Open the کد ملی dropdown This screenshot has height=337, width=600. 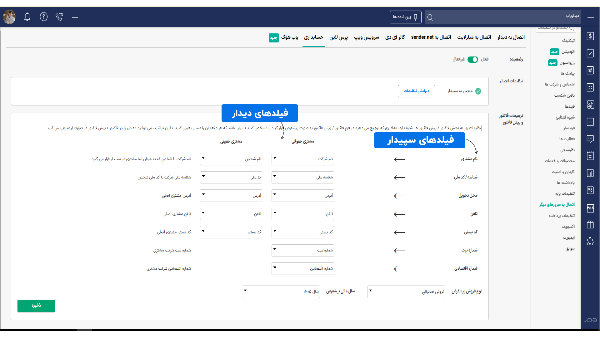pos(231,177)
